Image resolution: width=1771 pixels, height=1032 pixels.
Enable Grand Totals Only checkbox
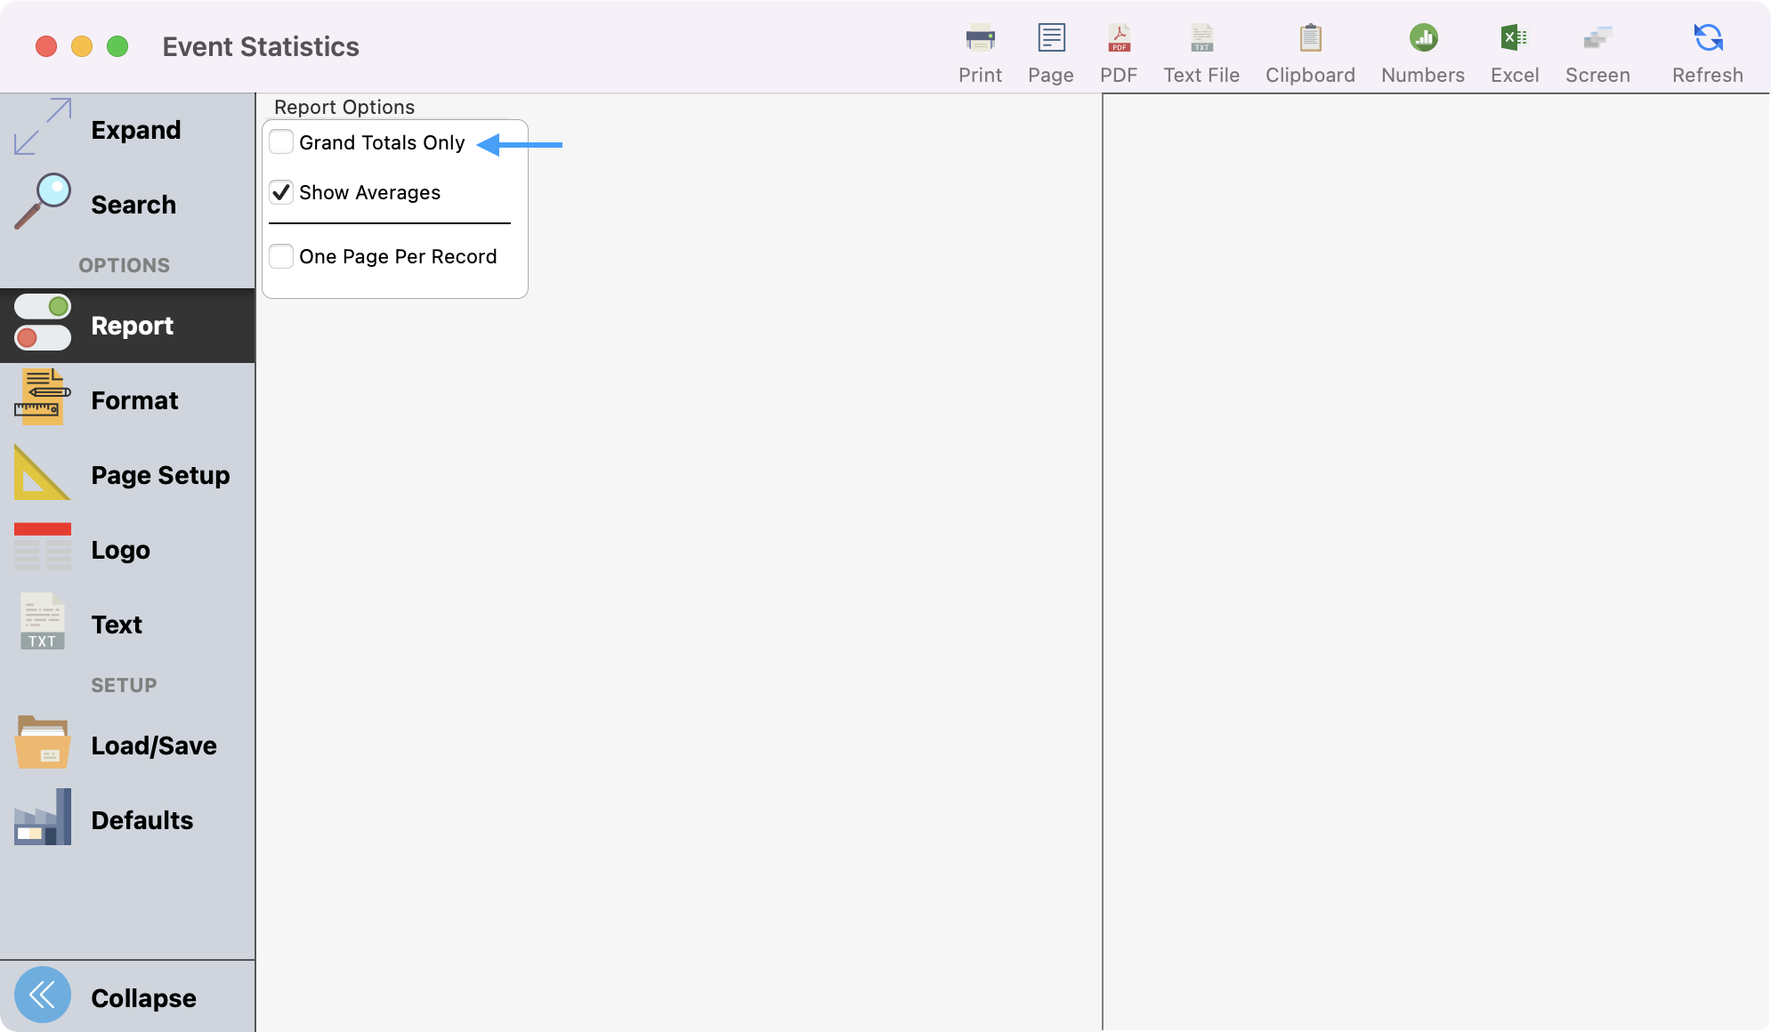(281, 142)
